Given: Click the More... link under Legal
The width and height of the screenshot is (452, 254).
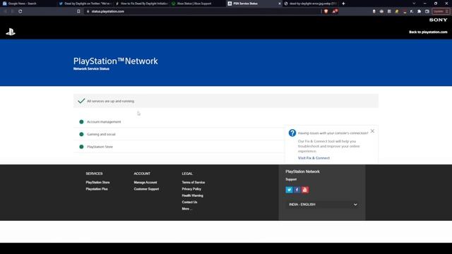Looking at the screenshot, I should (x=186, y=209).
